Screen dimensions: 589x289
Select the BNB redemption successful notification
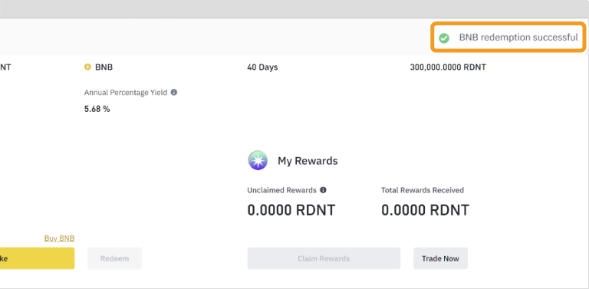coord(508,37)
